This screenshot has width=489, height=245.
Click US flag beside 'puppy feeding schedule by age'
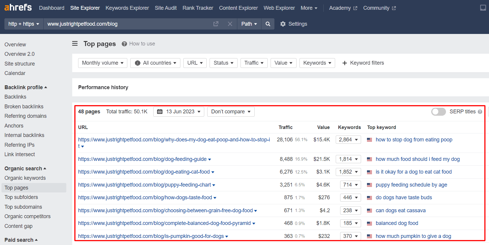click(369, 185)
